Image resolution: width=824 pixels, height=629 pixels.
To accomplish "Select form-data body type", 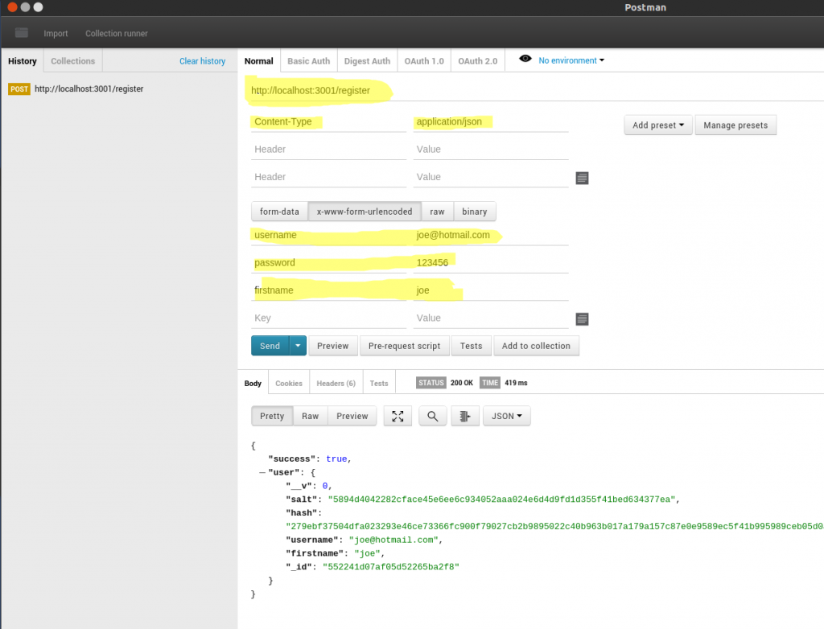I will pyautogui.click(x=279, y=212).
